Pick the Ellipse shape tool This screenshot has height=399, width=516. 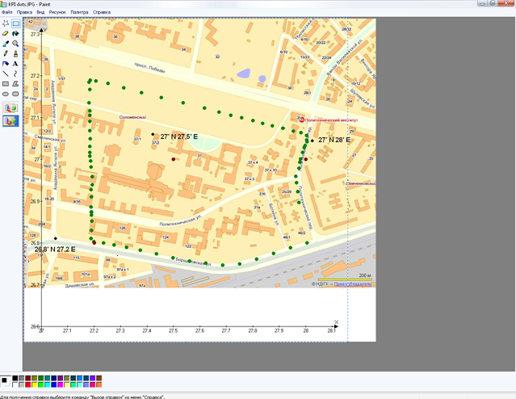click(x=6, y=94)
